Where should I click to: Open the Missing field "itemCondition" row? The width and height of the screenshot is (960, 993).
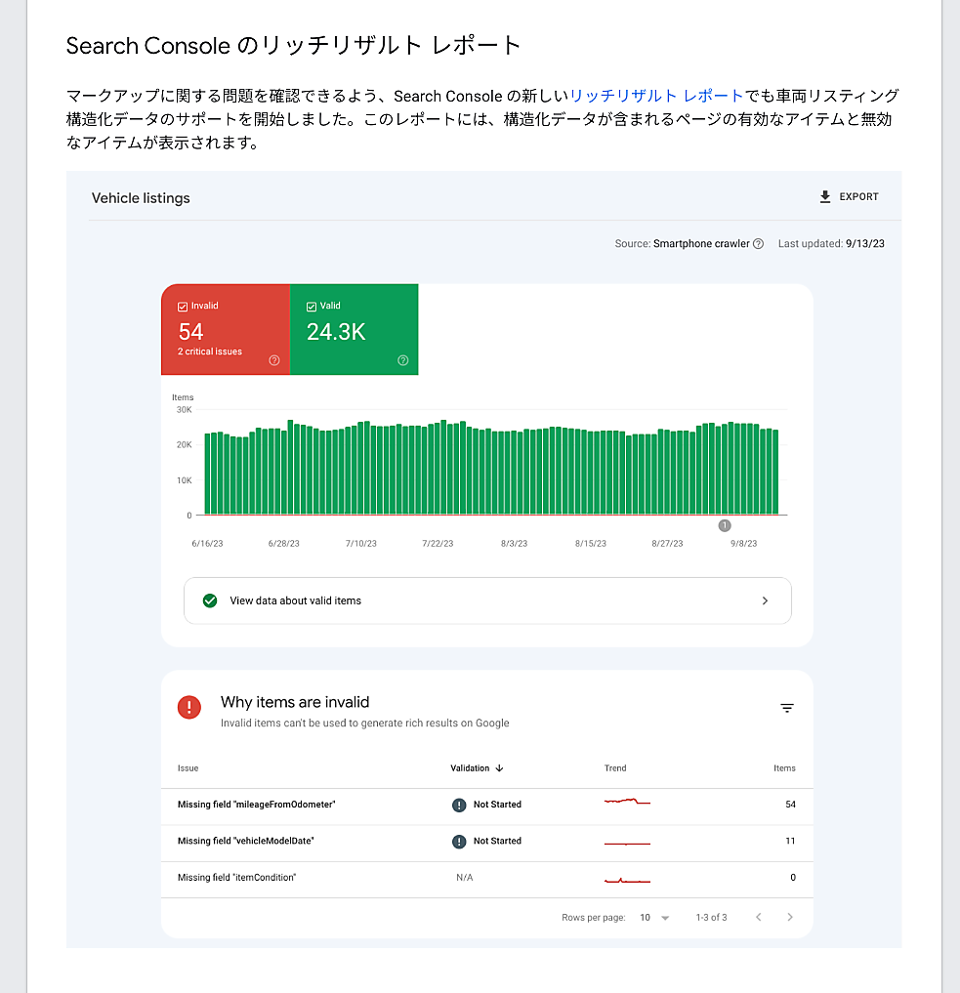tap(236, 878)
